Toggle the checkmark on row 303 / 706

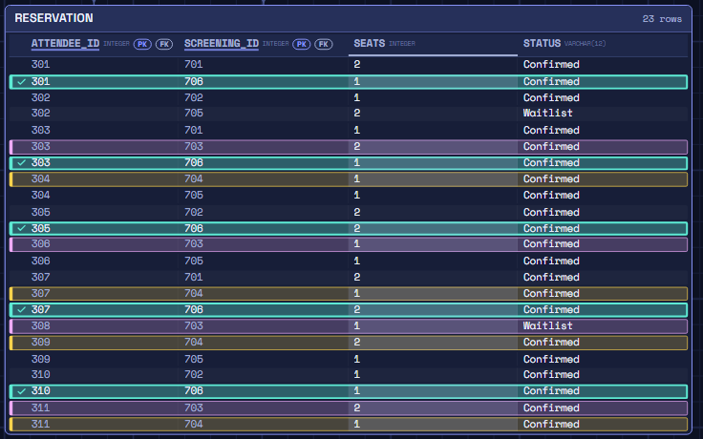click(x=21, y=162)
